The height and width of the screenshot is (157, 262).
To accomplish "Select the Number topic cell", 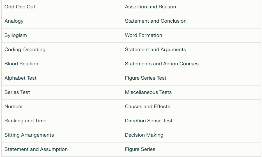I will pos(62,107).
